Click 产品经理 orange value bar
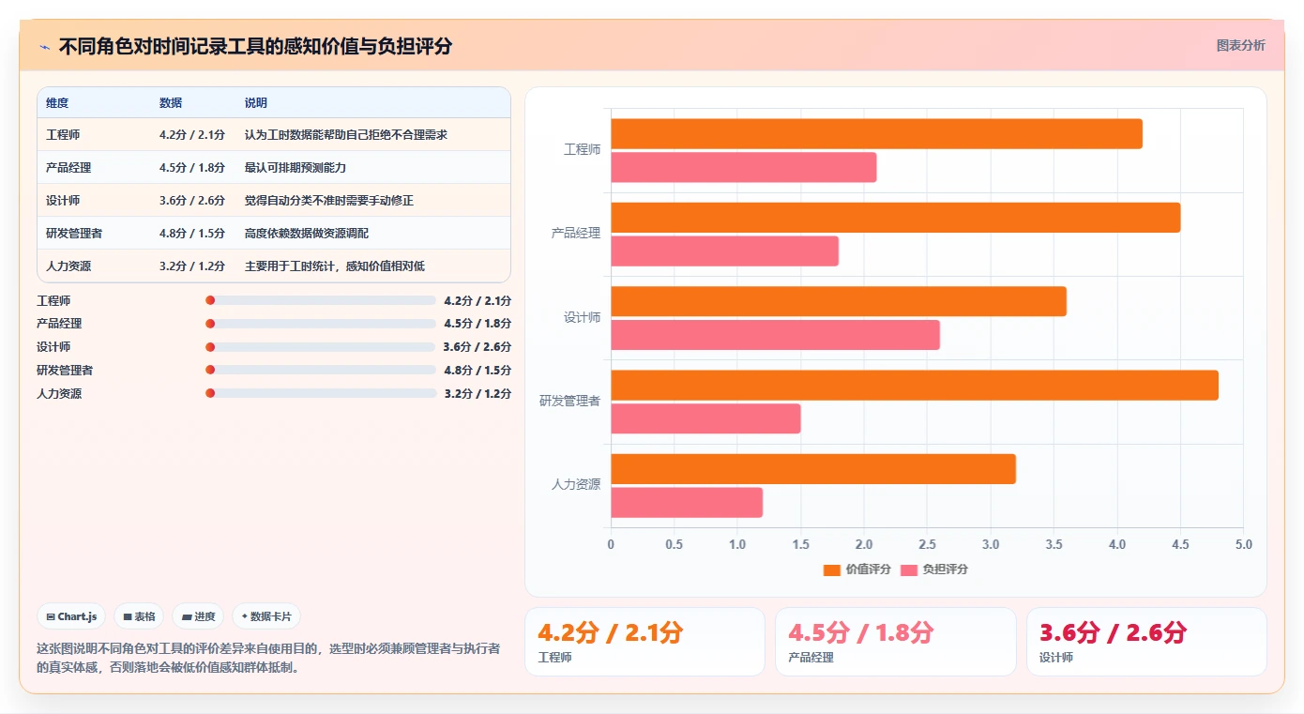 pos(896,218)
